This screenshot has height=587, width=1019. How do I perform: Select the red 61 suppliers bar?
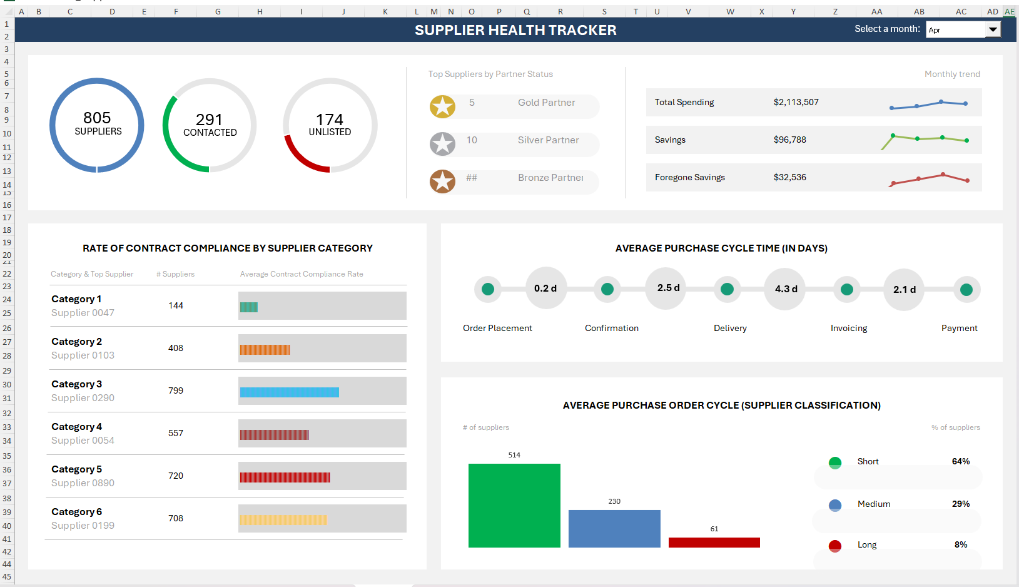714,543
